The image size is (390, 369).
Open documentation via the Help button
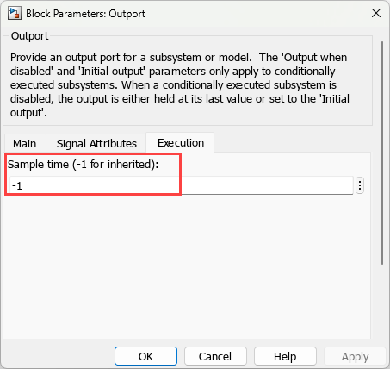[285, 356]
